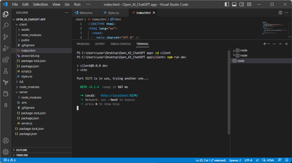
Task: Open errors and warnings status bar indicator
Action: [10, 160]
